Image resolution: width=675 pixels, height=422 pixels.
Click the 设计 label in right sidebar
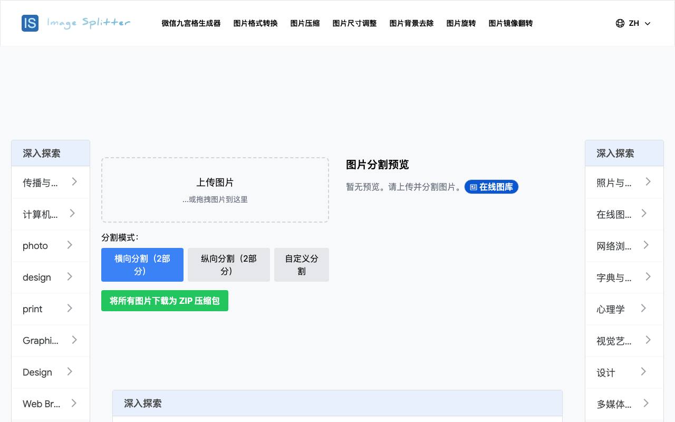point(606,372)
